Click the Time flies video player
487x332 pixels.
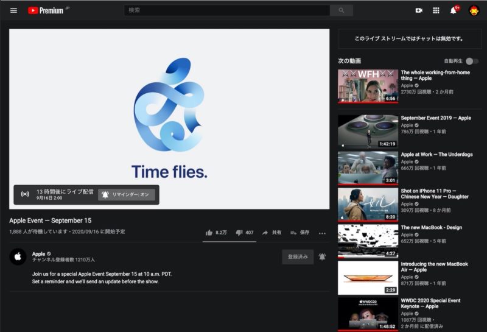click(x=169, y=119)
